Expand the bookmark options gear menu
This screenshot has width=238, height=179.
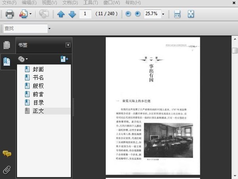pos(23,59)
